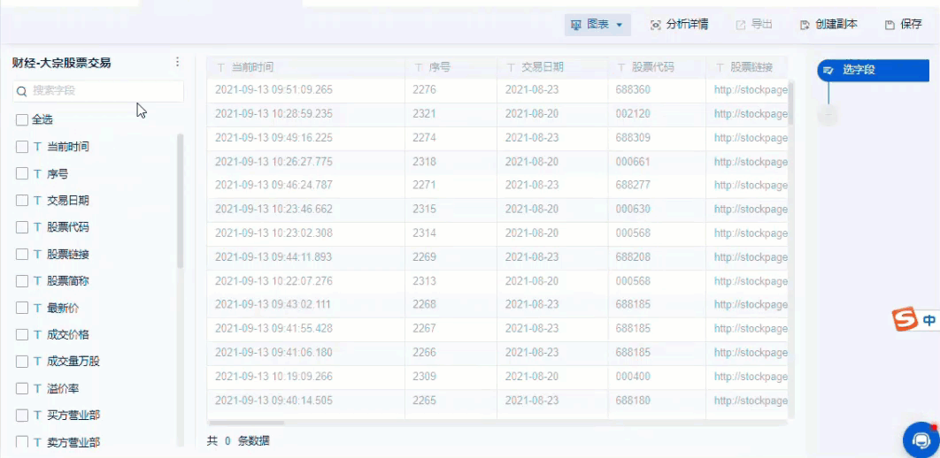940x458 pixels.
Task: Check the 全选 select-all checkbox
Action: pos(22,119)
